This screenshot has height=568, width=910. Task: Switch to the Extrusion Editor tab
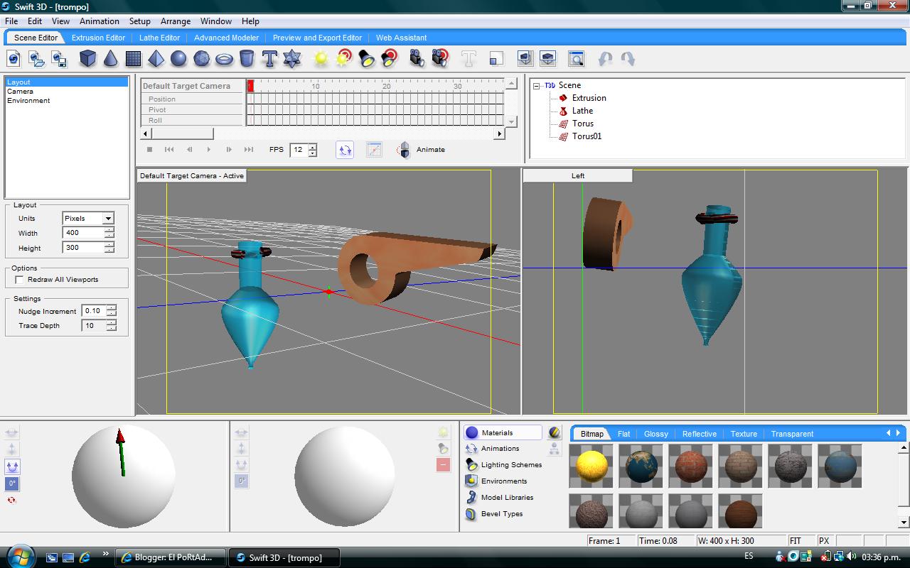[98, 38]
